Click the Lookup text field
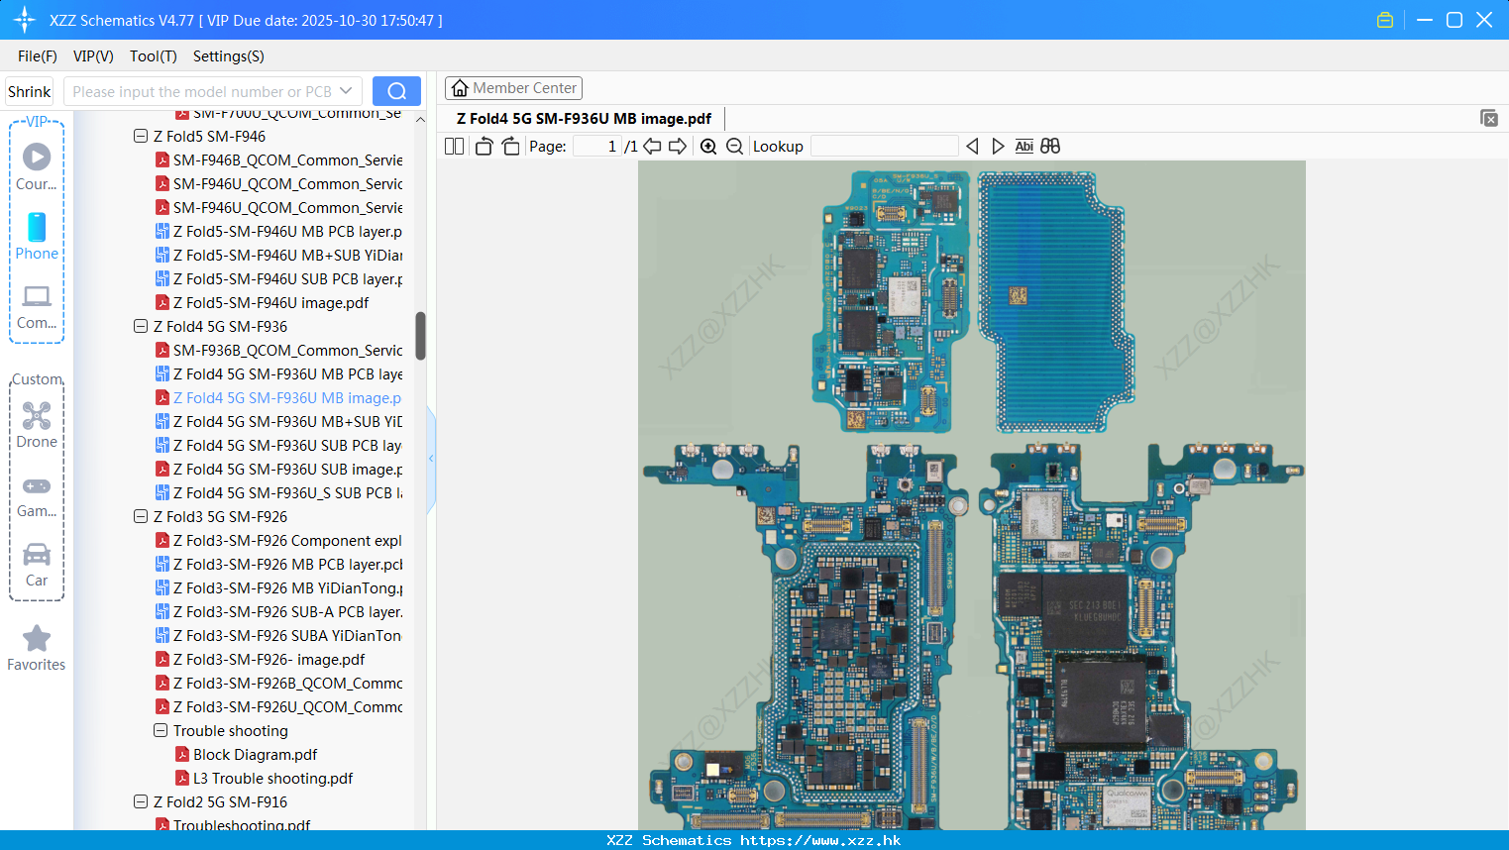This screenshot has width=1509, height=850. tap(884, 147)
